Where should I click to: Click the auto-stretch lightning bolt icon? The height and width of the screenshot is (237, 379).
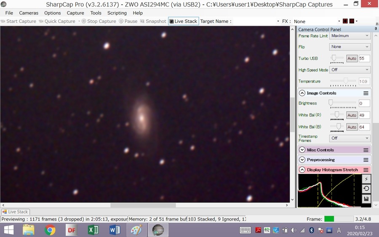(366, 179)
